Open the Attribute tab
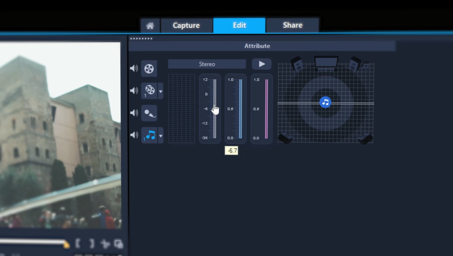 [x=257, y=46]
